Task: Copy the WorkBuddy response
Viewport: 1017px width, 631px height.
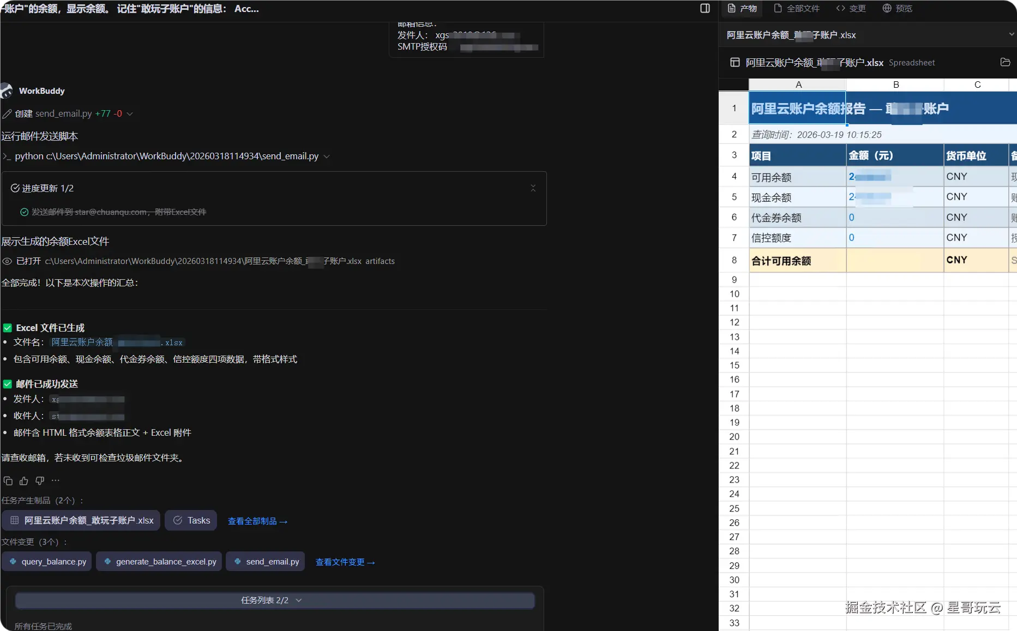Action: tap(8, 480)
